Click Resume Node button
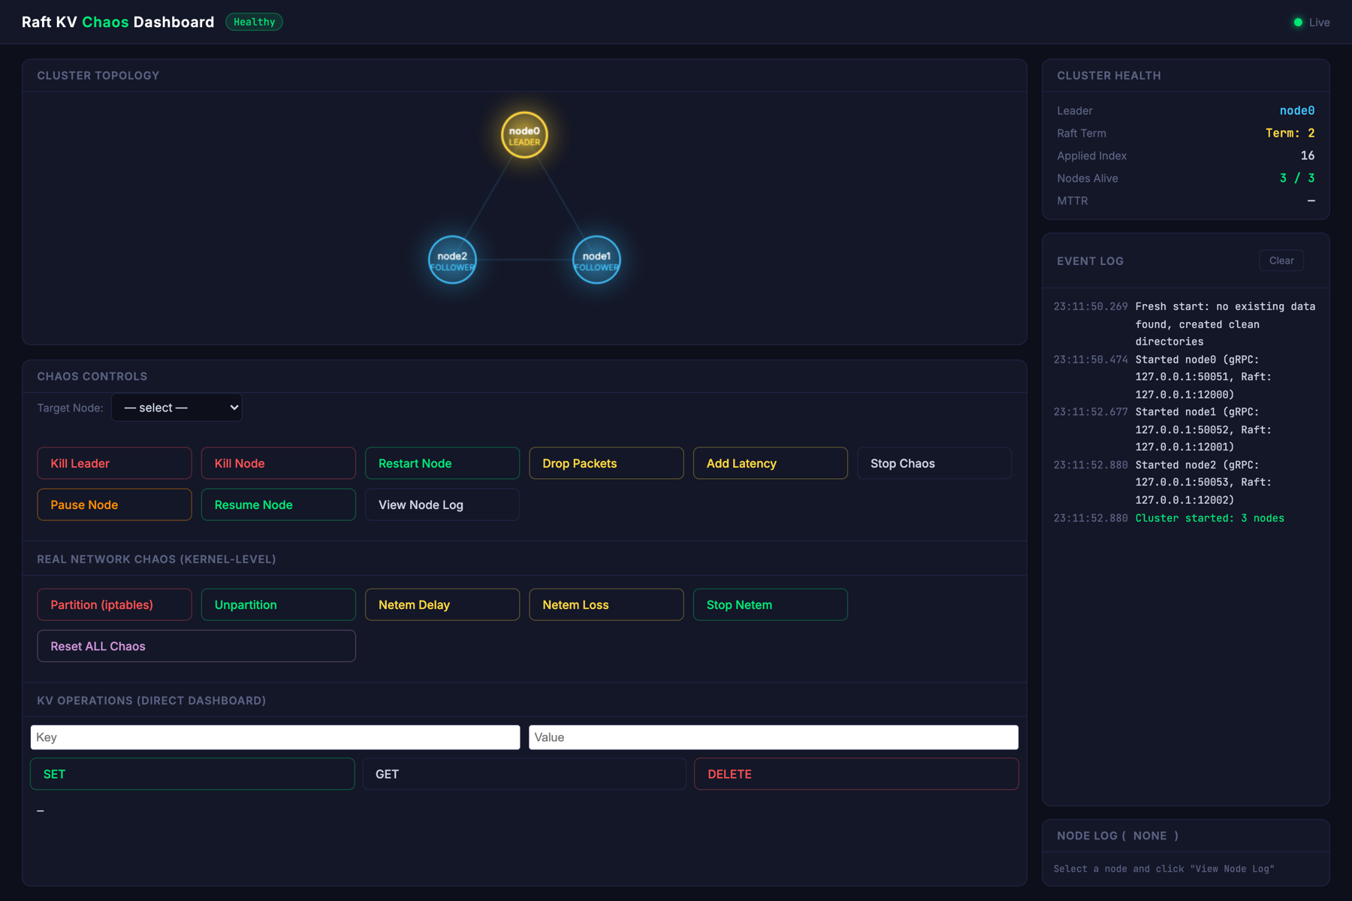 pos(278,505)
